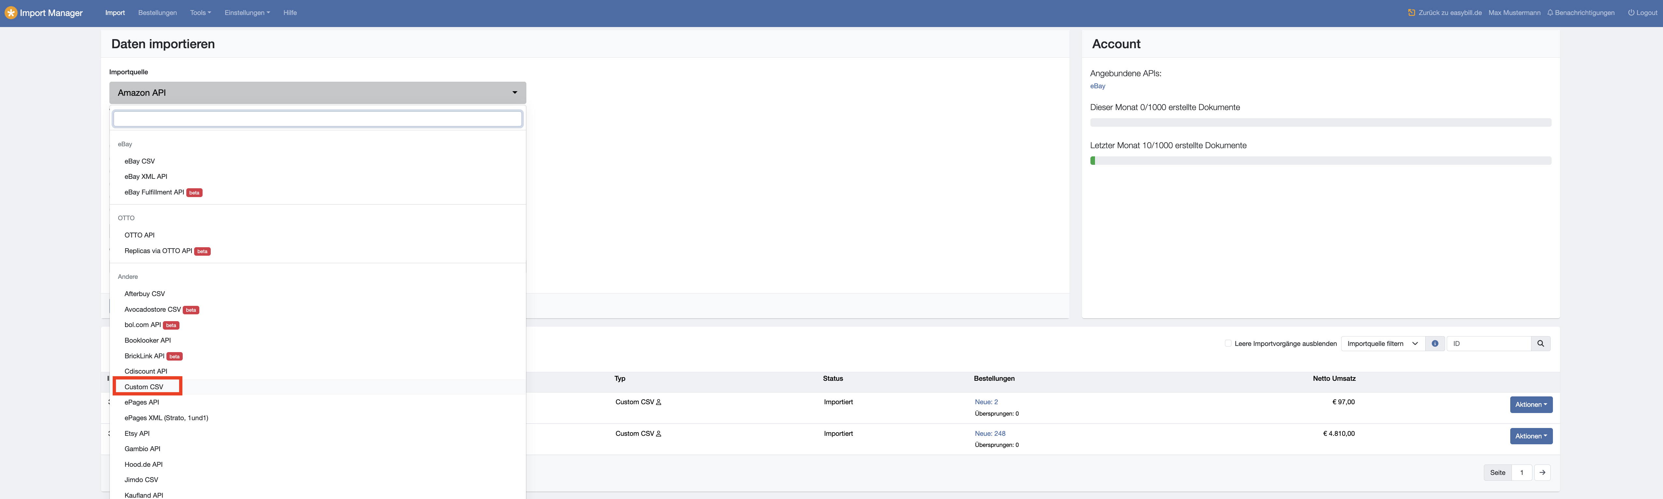Collapse the Amazon API import source dropdown
1663x499 pixels.
point(318,93)
